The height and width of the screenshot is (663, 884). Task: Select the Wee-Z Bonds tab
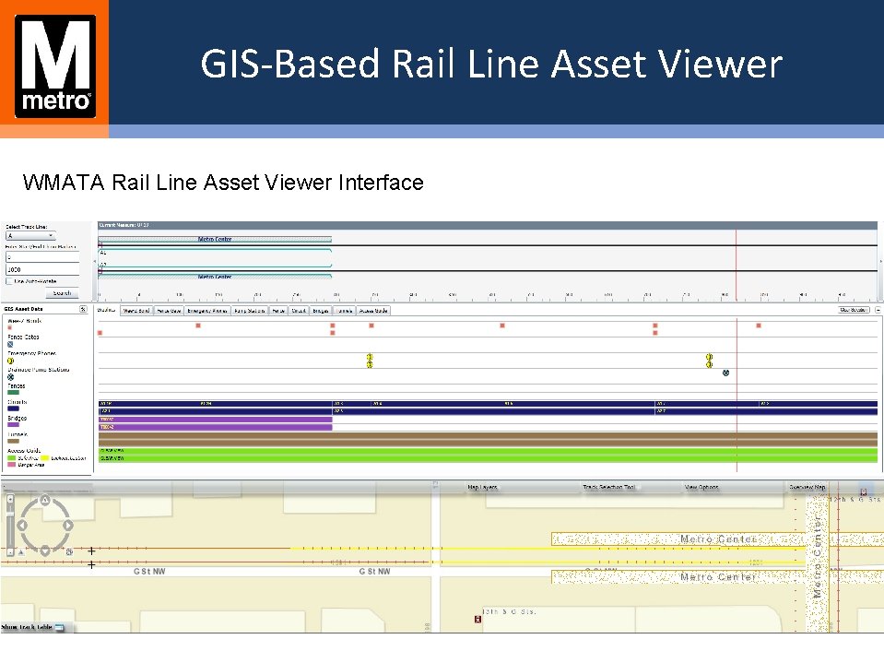(136, 311)
